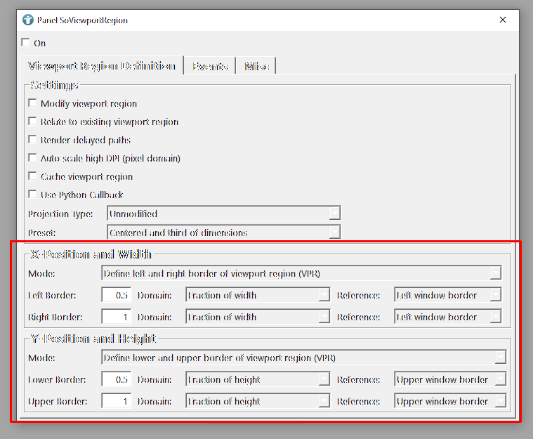This screenshot has width=533, height=439.
Task: Uncheck Modify viewport region
Action: point(33,104)
